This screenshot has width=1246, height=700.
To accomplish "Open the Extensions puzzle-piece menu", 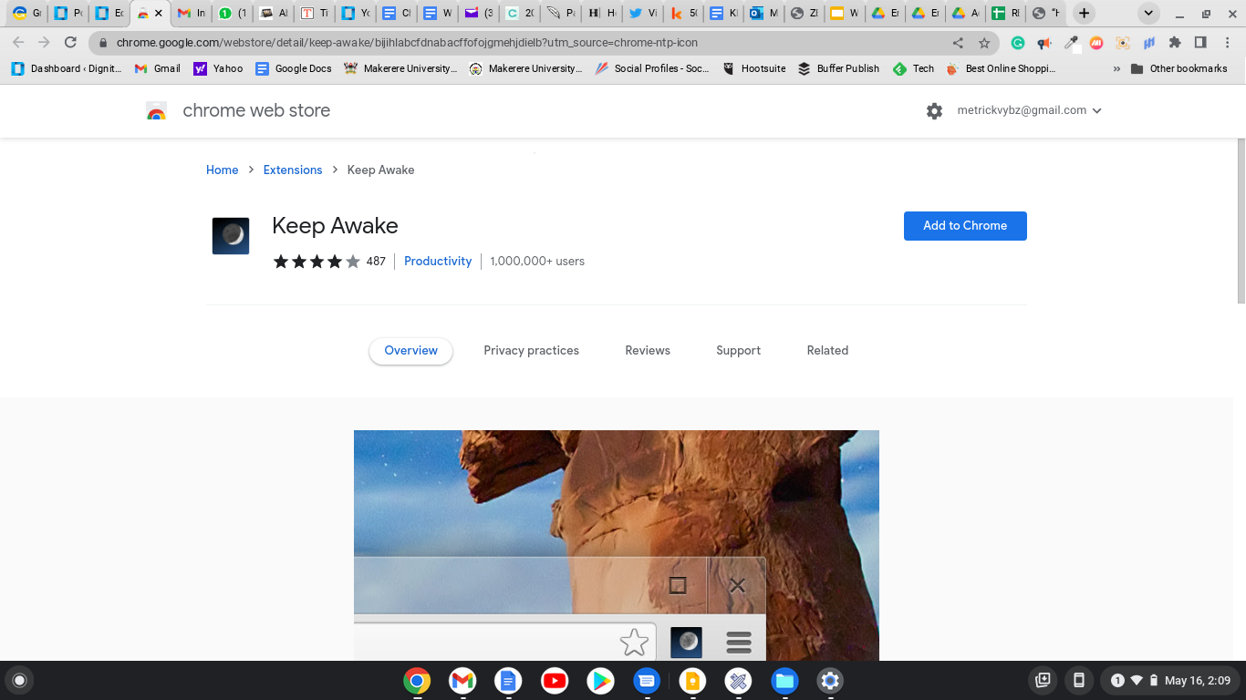I will 1175,43.
